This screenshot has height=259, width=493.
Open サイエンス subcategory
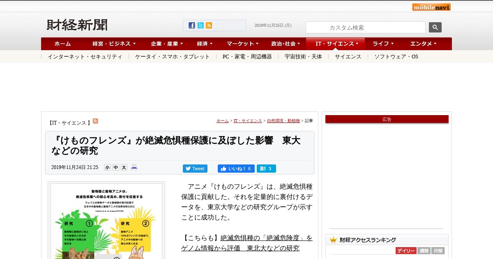pyautogui.click(x=348, y=57)
